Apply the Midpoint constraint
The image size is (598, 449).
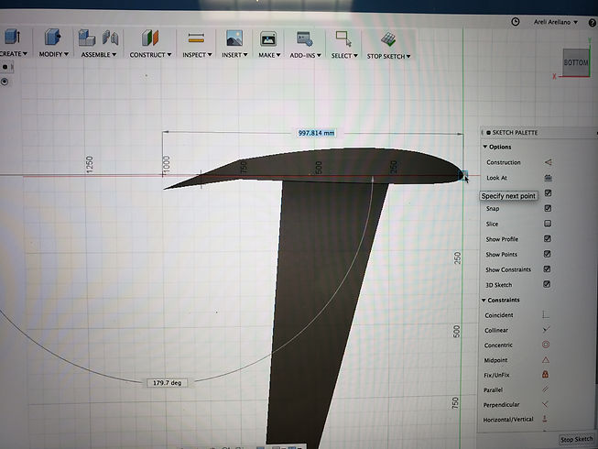click(546, 360)
